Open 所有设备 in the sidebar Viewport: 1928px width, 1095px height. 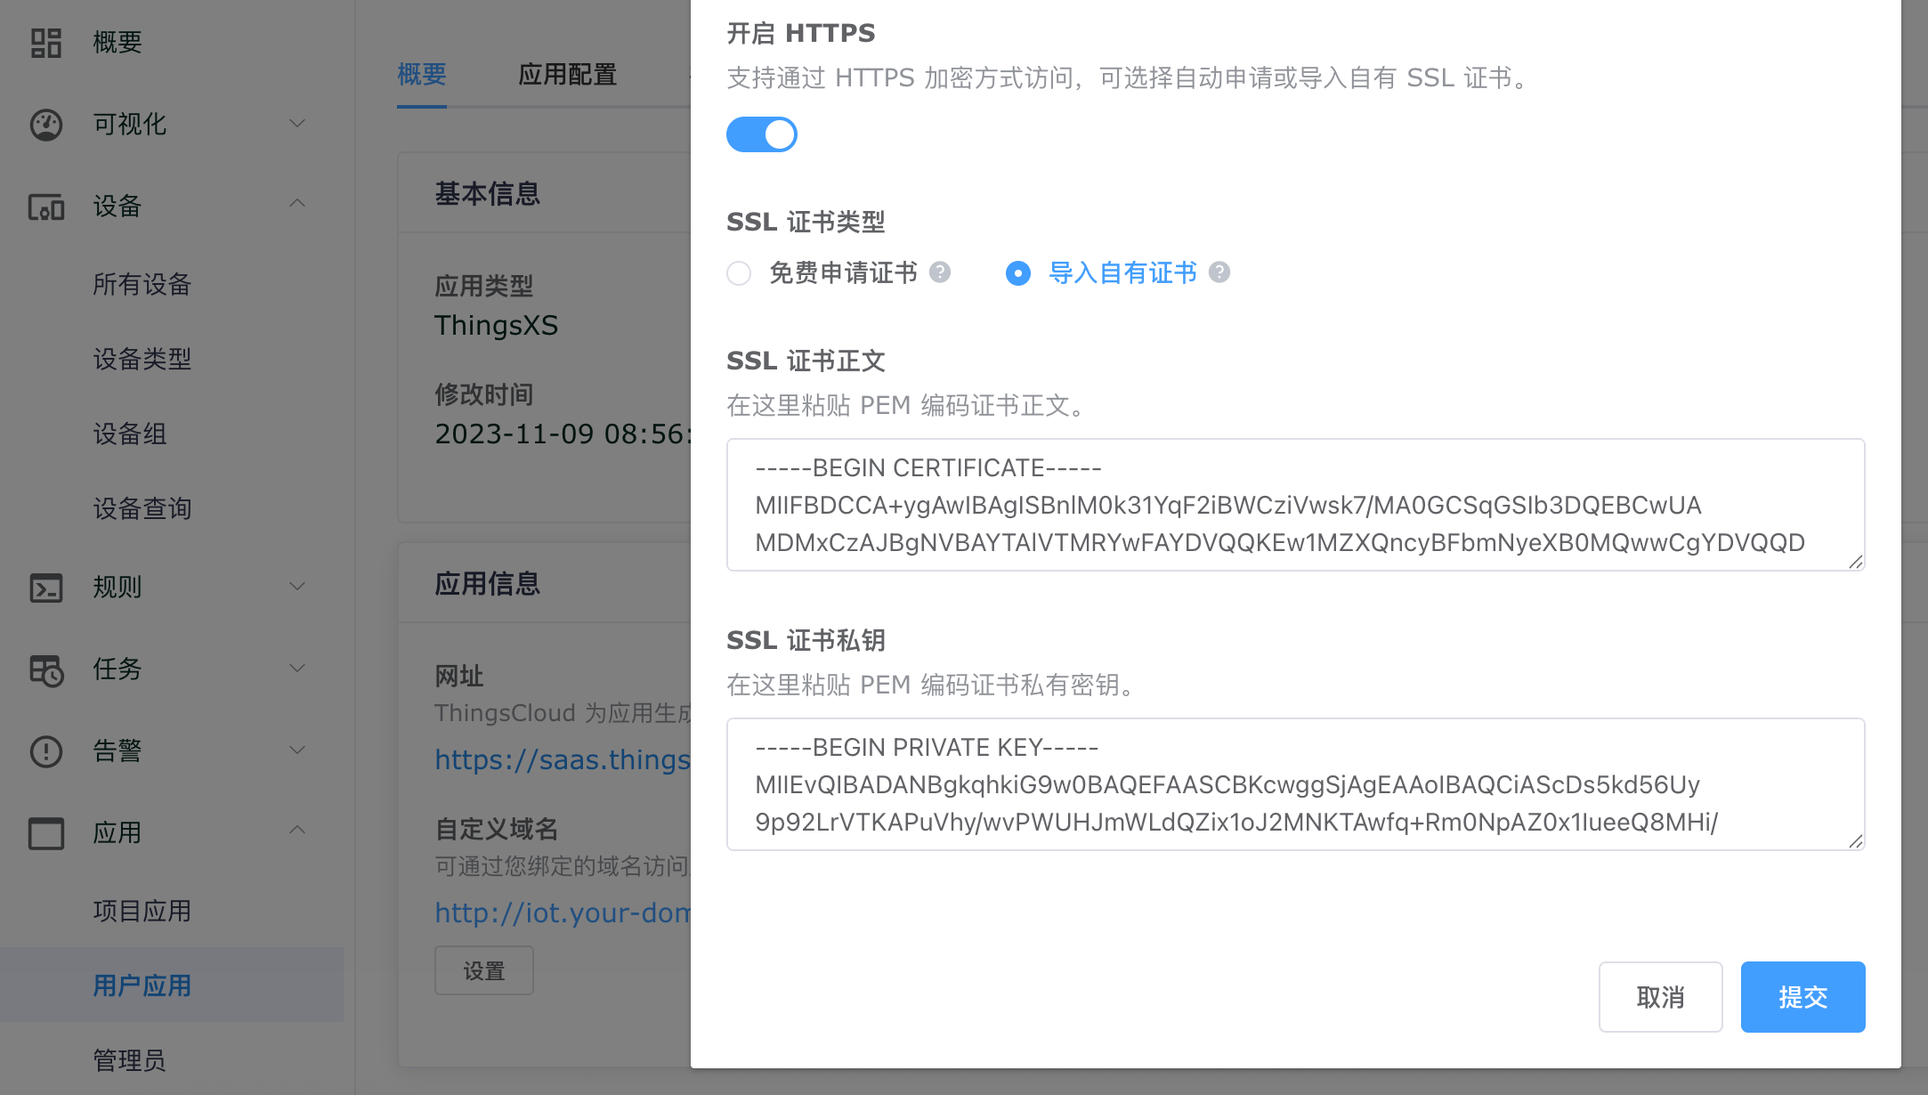tap(142, 285)
